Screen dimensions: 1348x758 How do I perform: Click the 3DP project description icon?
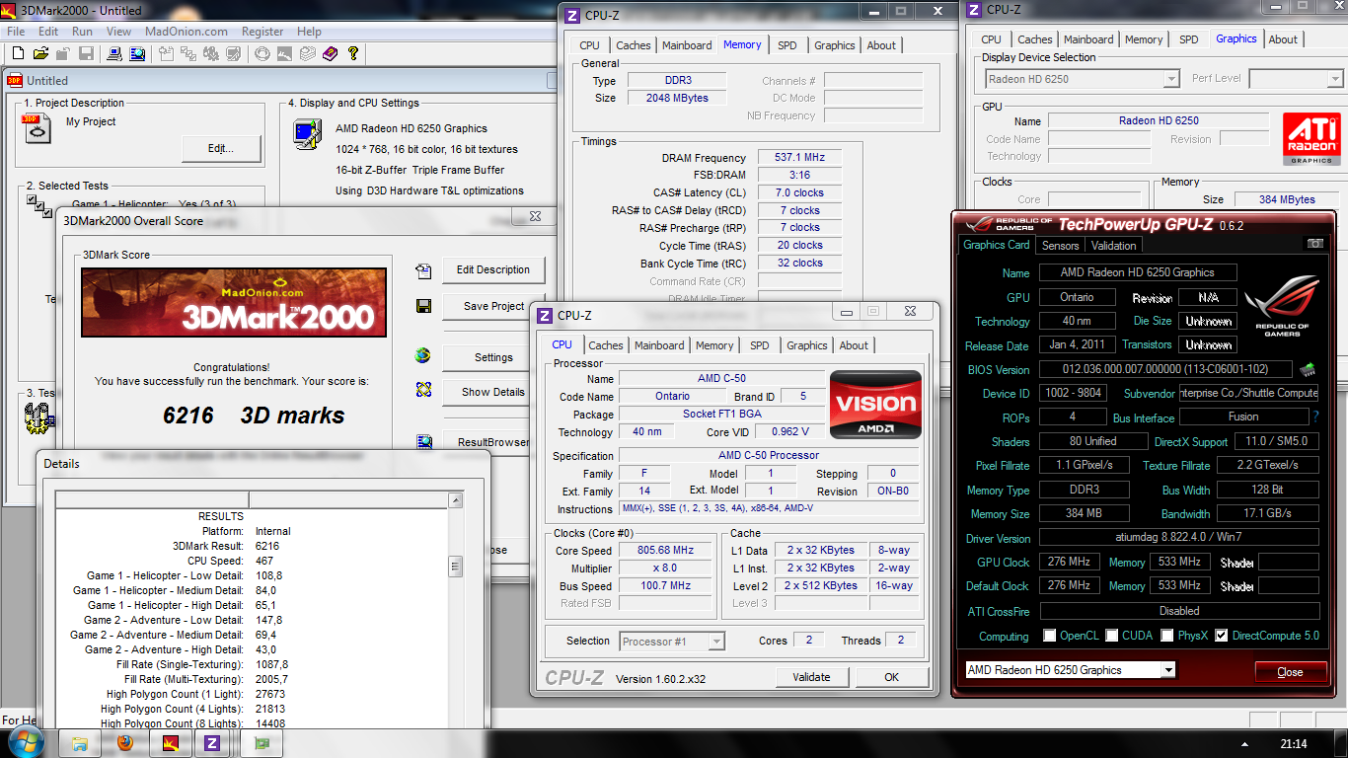click(x=37, y=128)
